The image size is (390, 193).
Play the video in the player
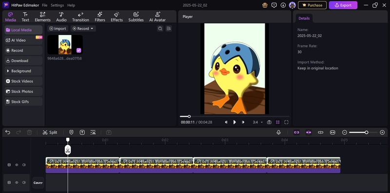[x=234, y=122]
